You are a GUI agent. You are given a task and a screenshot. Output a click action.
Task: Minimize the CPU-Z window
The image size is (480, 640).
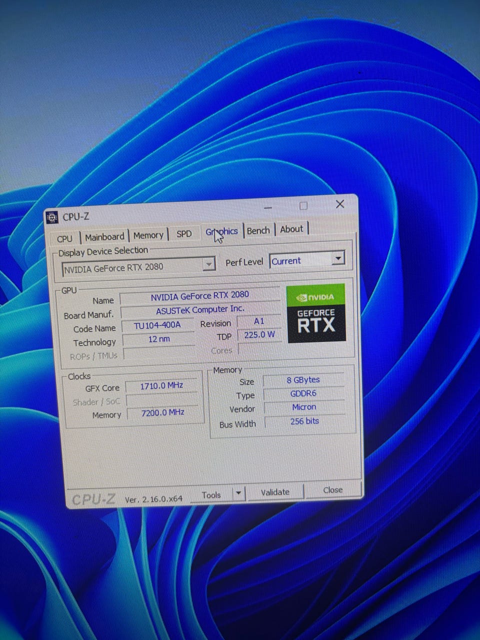(268, 207)
